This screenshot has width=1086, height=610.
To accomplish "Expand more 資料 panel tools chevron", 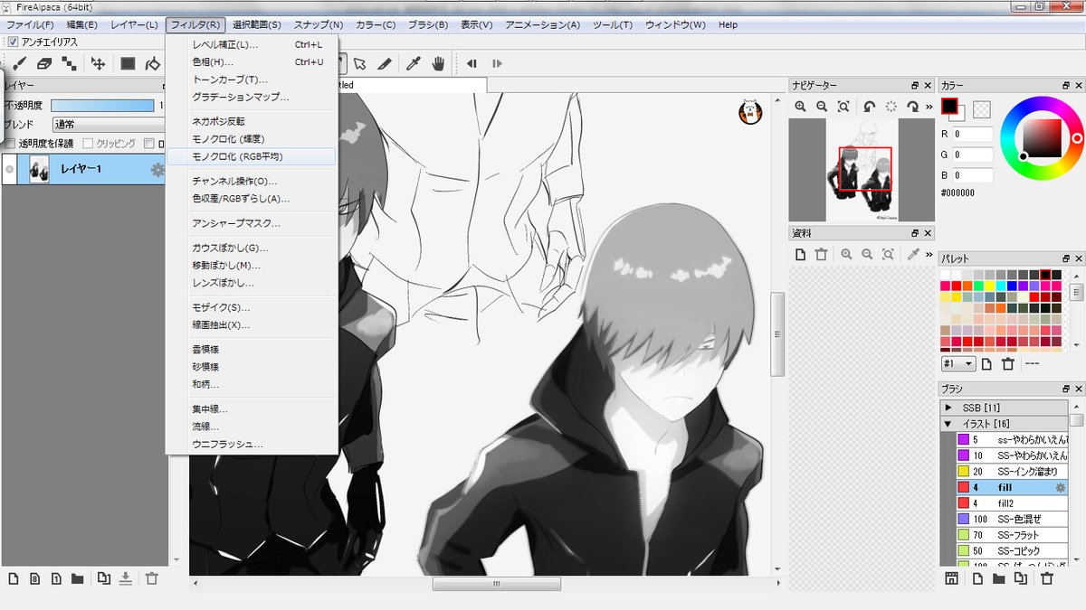I will (929, 255).
